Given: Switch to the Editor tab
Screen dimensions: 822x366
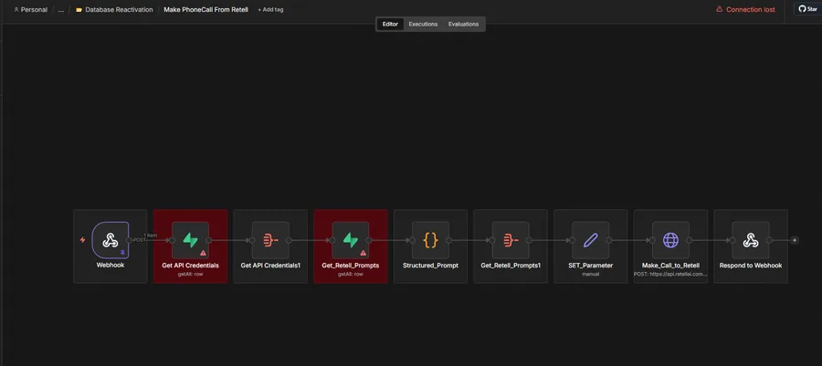Looking at the screenshot, I should point(390,24).
